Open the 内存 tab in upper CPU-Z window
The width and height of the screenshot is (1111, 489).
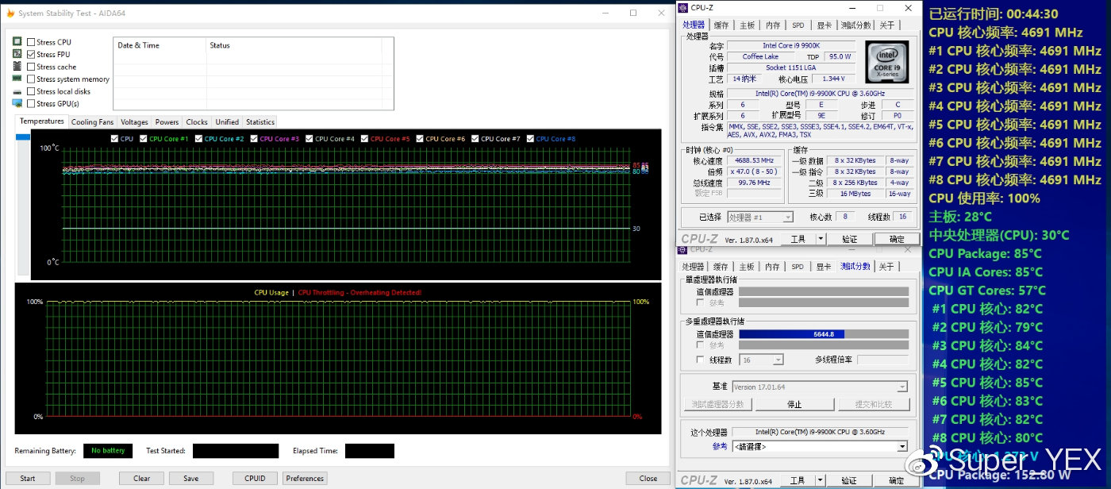pyautogui.click(x=773, y=25)
